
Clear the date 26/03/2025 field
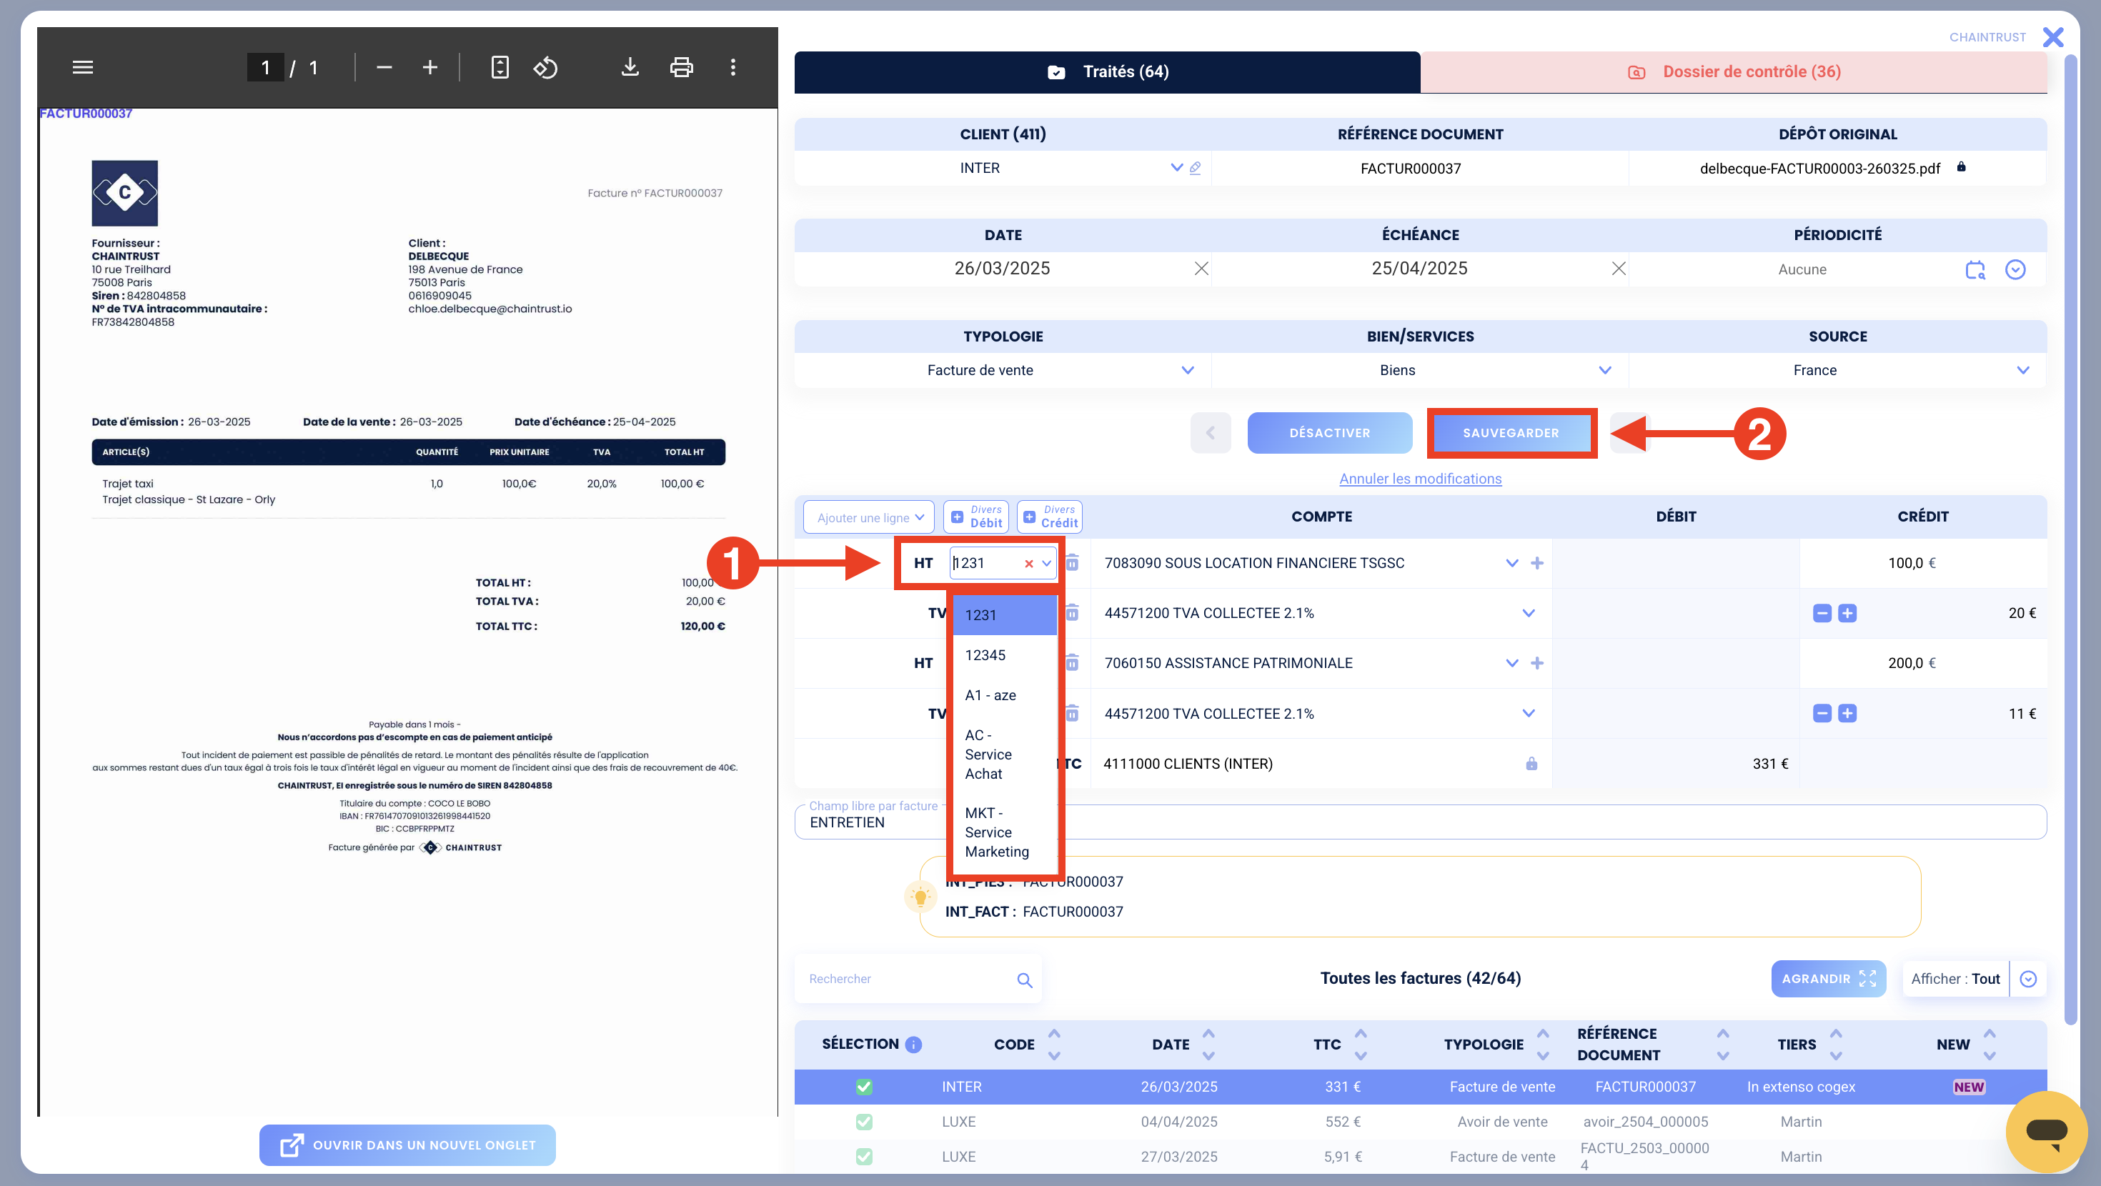[1201, 269]
